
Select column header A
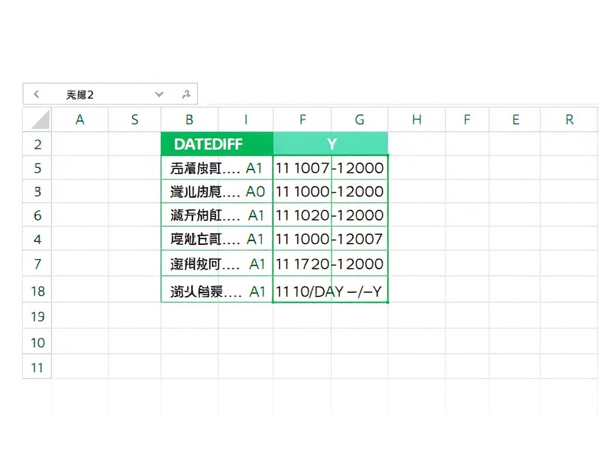(80, 119)
